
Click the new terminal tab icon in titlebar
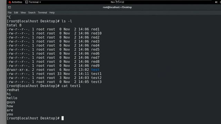click(9, 7)
